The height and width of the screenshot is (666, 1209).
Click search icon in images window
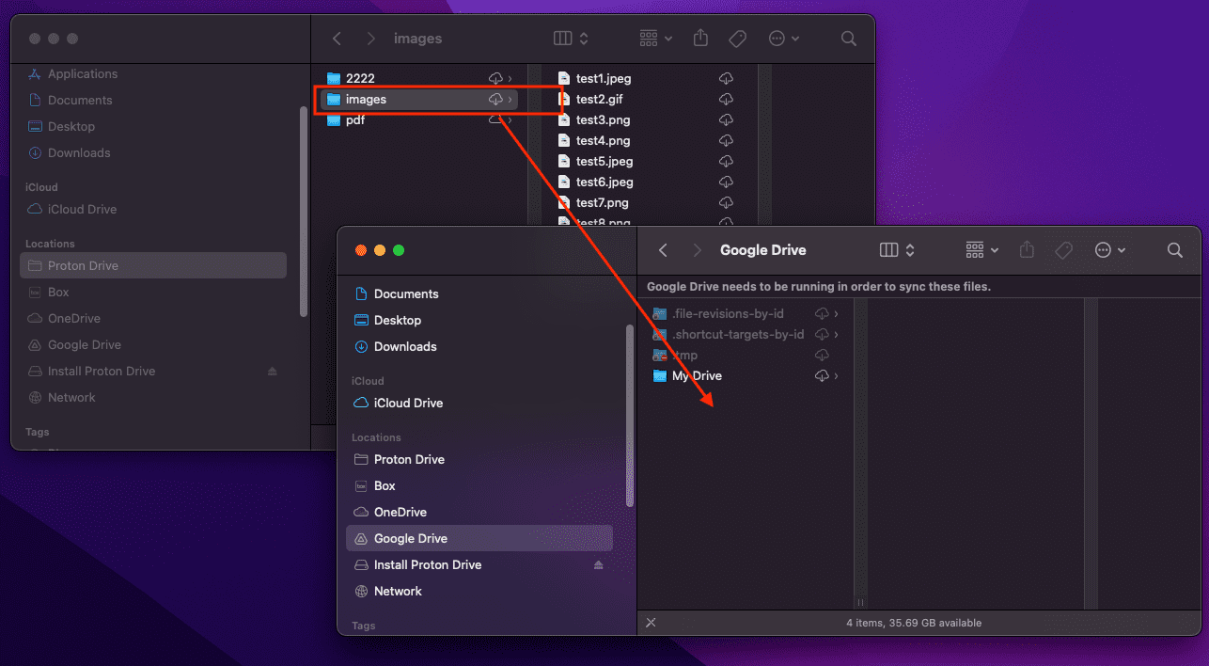pyautogui.click(x=848, y=39)
